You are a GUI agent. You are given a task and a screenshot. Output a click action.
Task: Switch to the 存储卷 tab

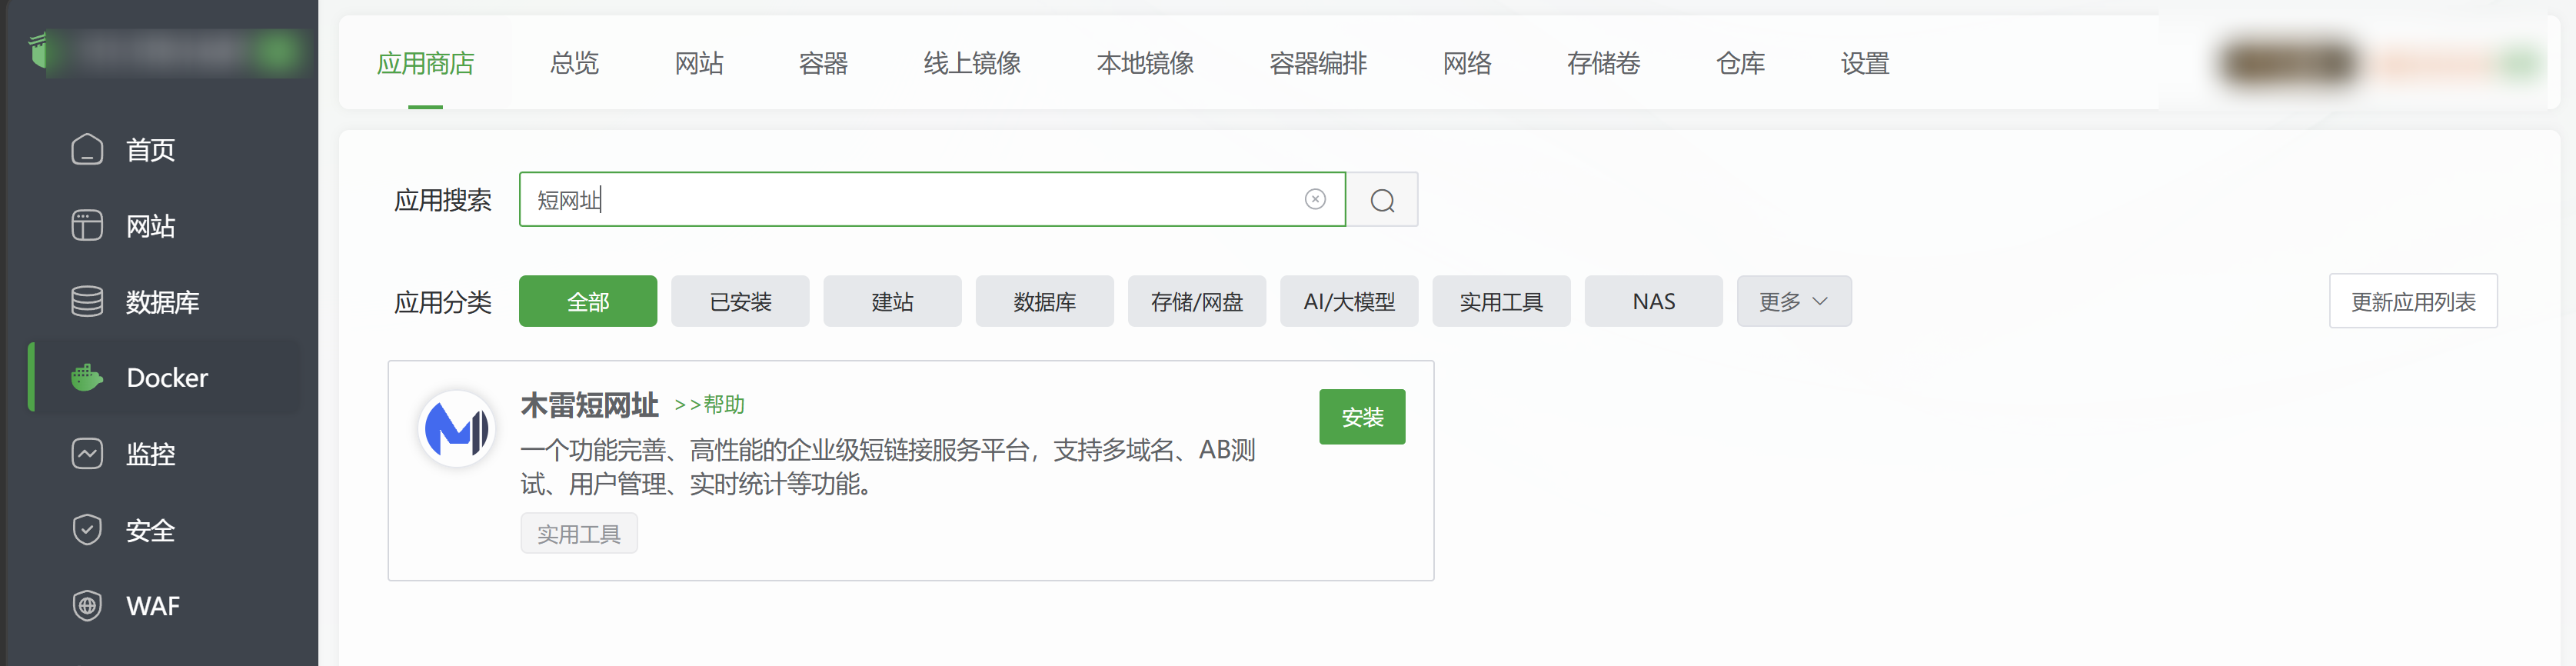(1603, 64)
